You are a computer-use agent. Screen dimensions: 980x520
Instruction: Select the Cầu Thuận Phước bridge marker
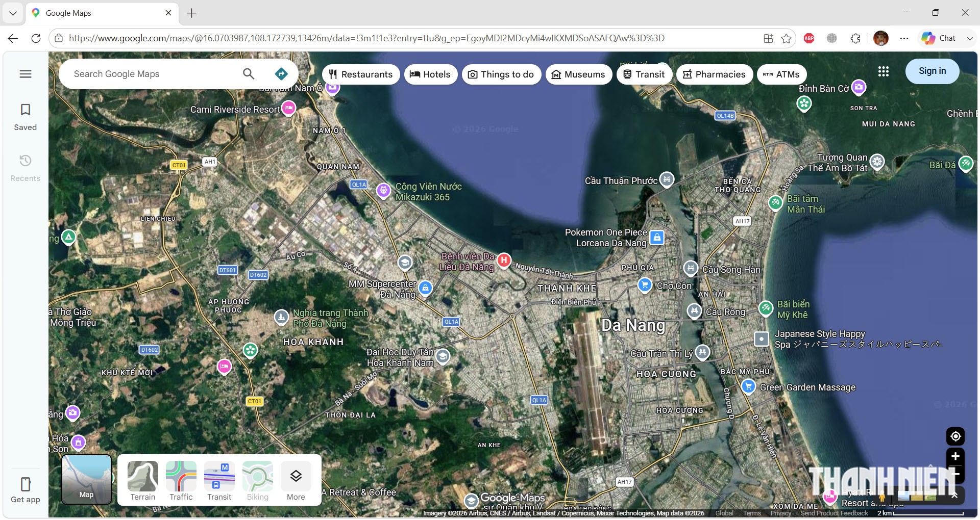667,179
